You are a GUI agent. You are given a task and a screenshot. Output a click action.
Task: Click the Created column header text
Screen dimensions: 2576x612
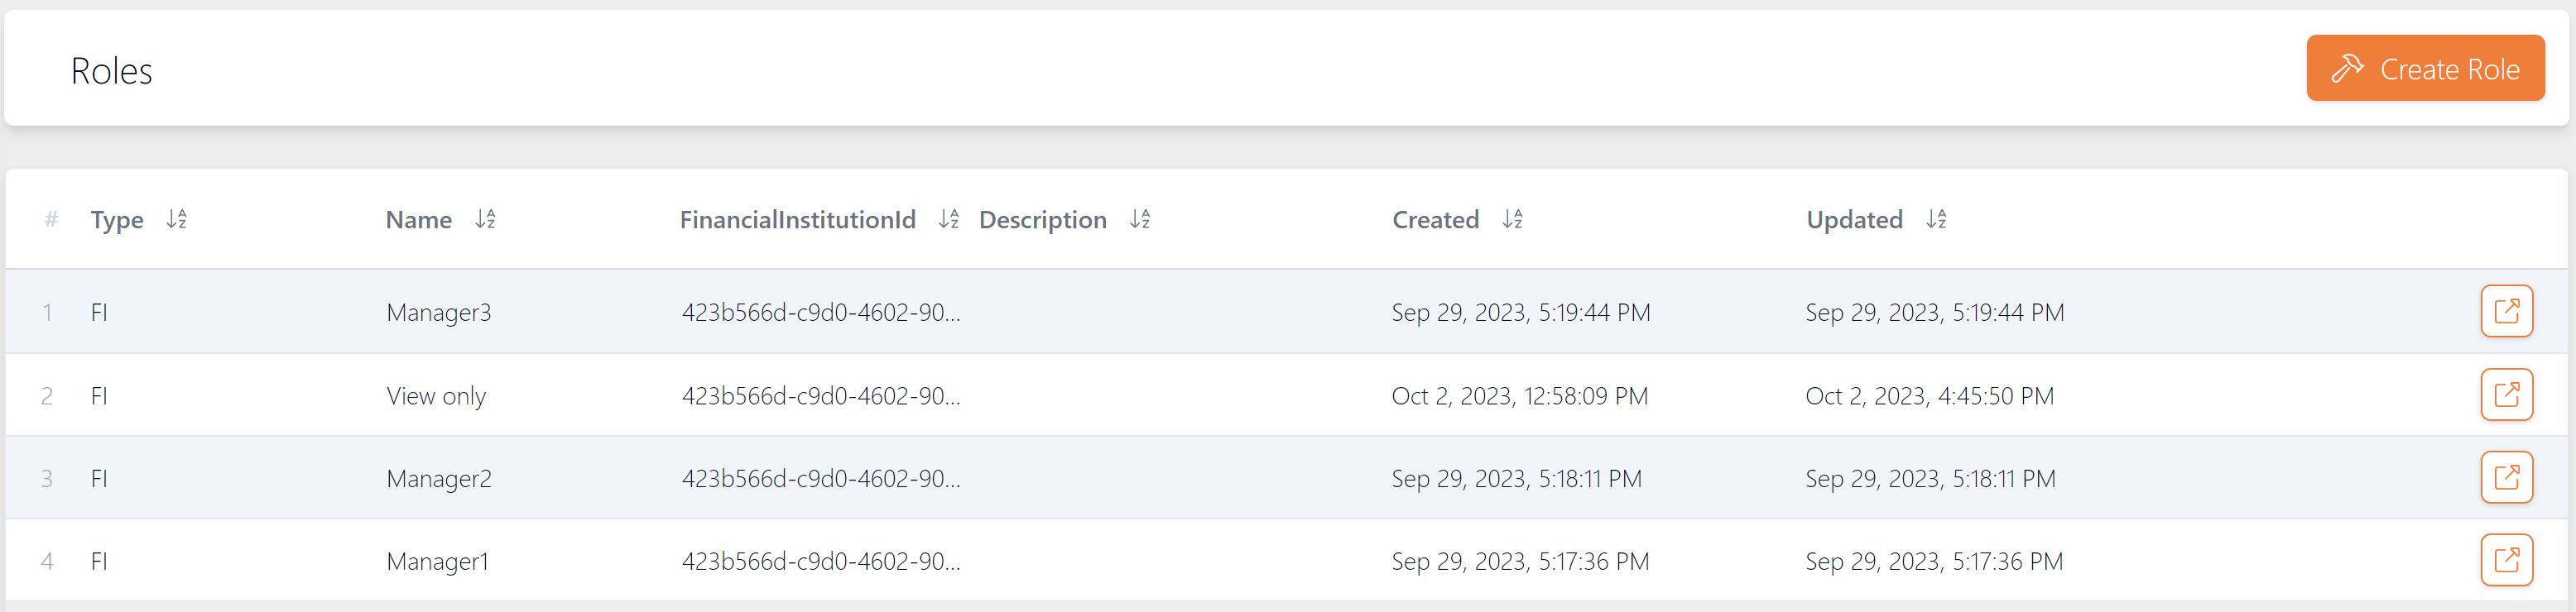pos(1435,220)
